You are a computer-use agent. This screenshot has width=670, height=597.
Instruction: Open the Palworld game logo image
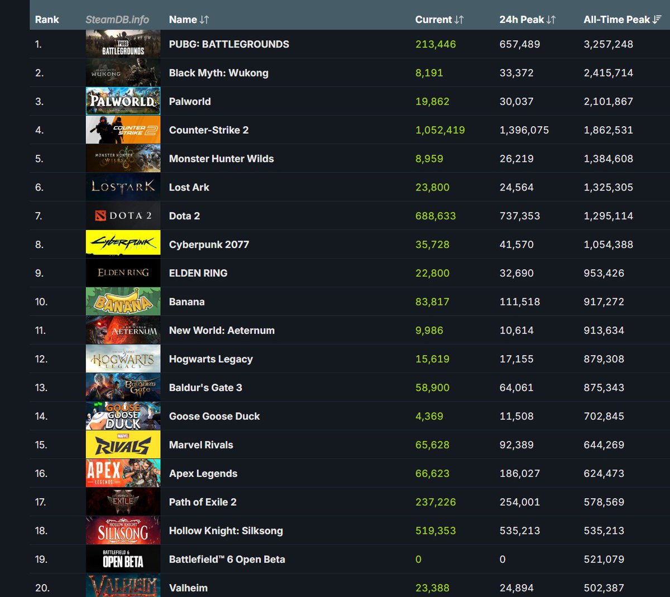point(123,101)
